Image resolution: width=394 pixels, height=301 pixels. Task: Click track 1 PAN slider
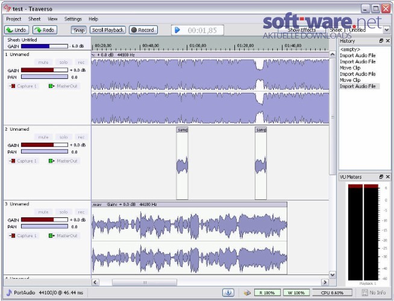pyautogui.click(x=45, y=76)
